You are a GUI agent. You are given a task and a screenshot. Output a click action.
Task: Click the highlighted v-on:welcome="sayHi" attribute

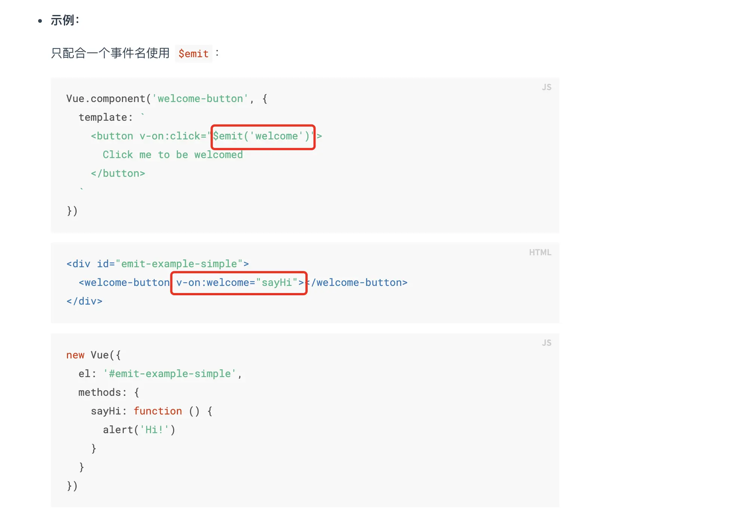[x=239, y=283]
